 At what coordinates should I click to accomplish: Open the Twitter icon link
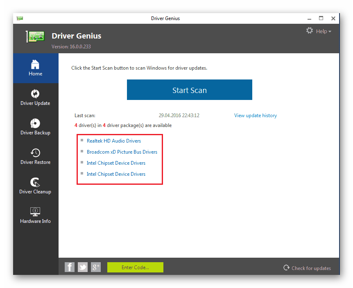(83, 268)
